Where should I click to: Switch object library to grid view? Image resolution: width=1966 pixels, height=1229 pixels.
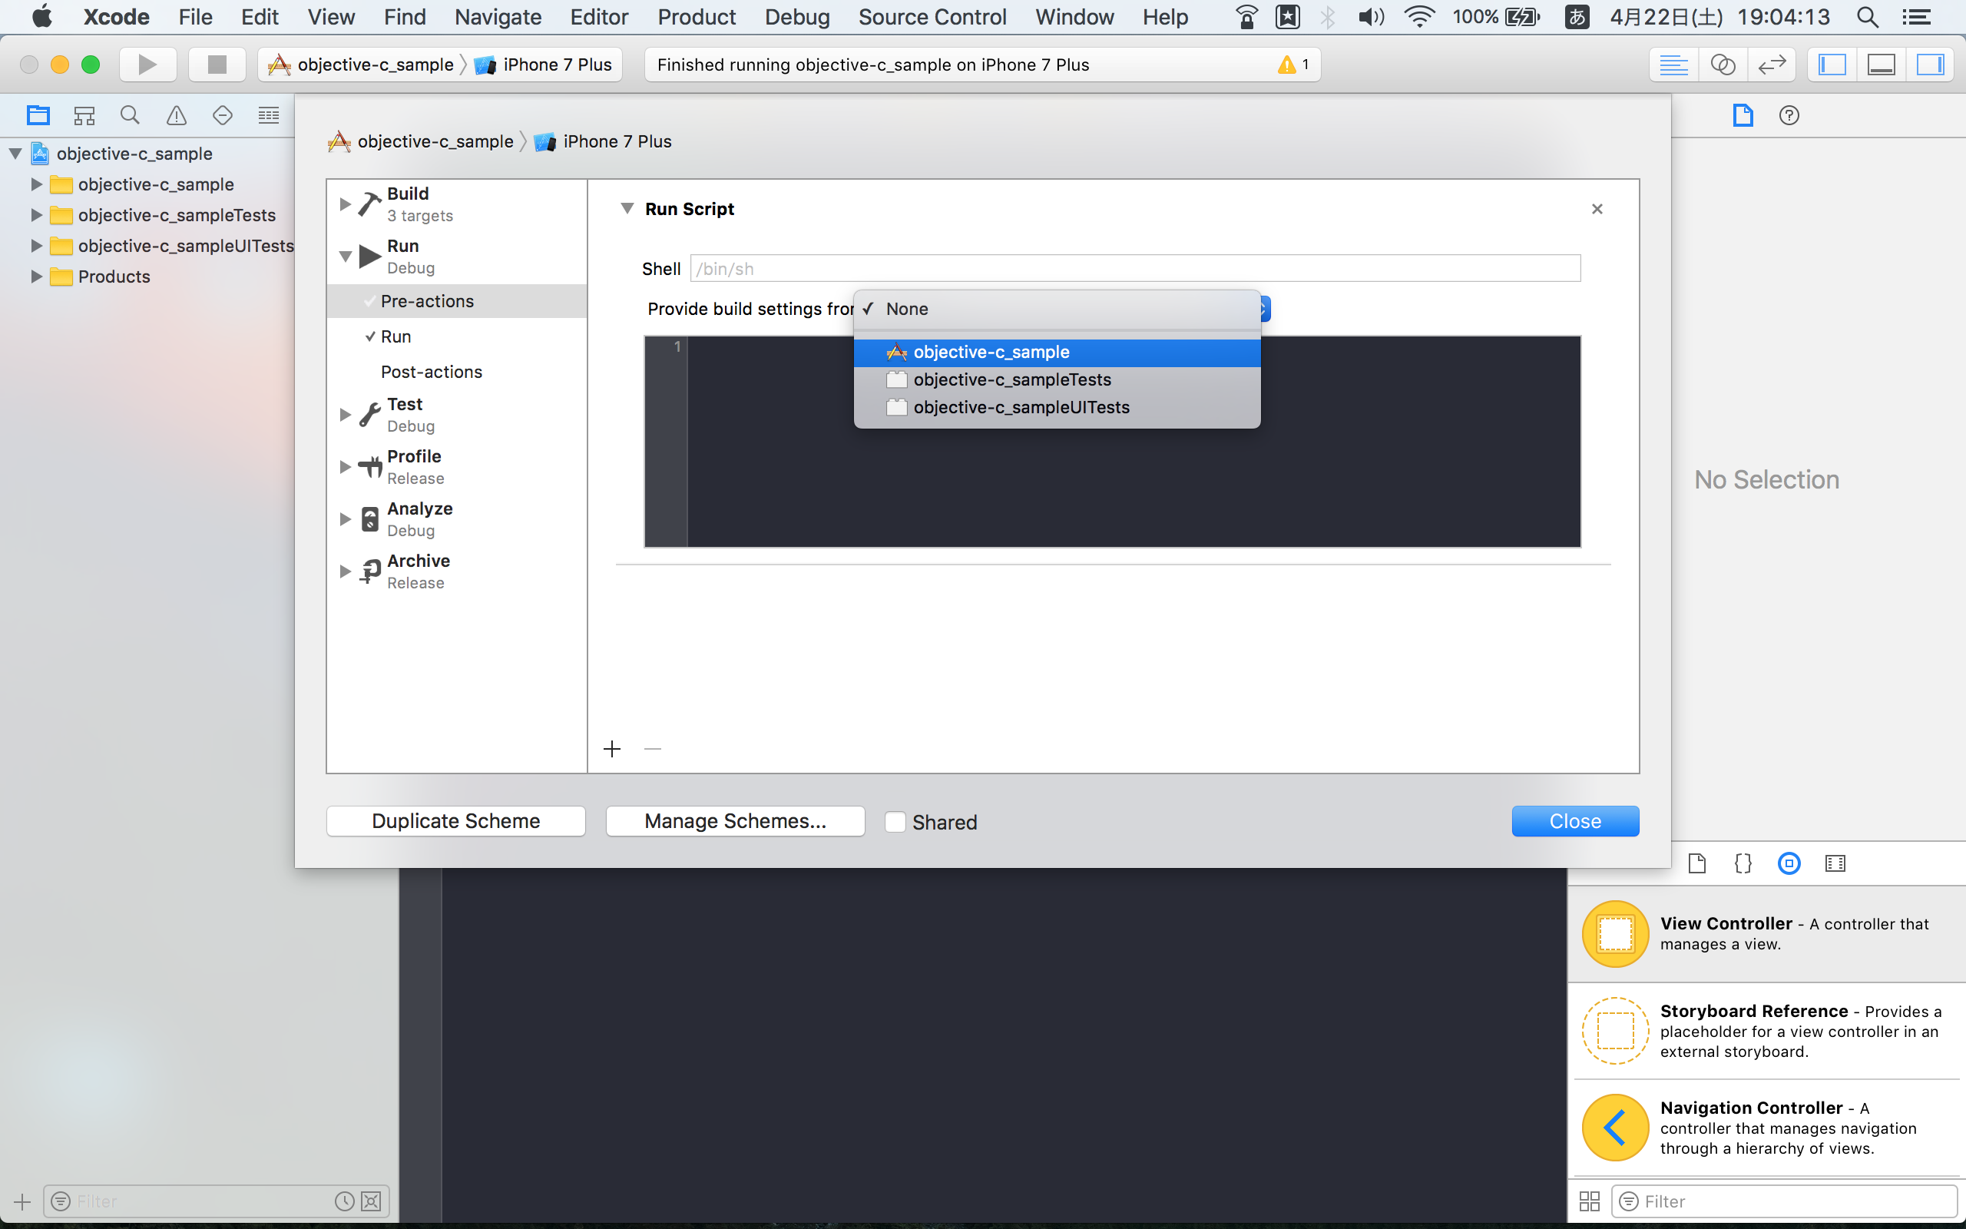[1590, 1201]
